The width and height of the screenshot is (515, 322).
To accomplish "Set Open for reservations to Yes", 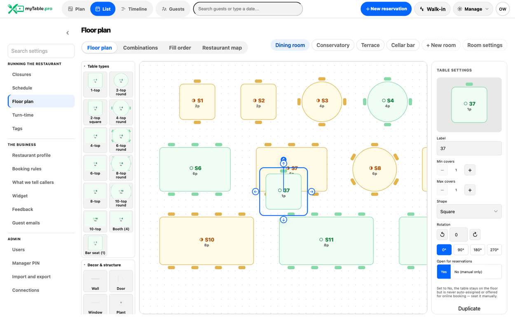I will tap(444, 272).
